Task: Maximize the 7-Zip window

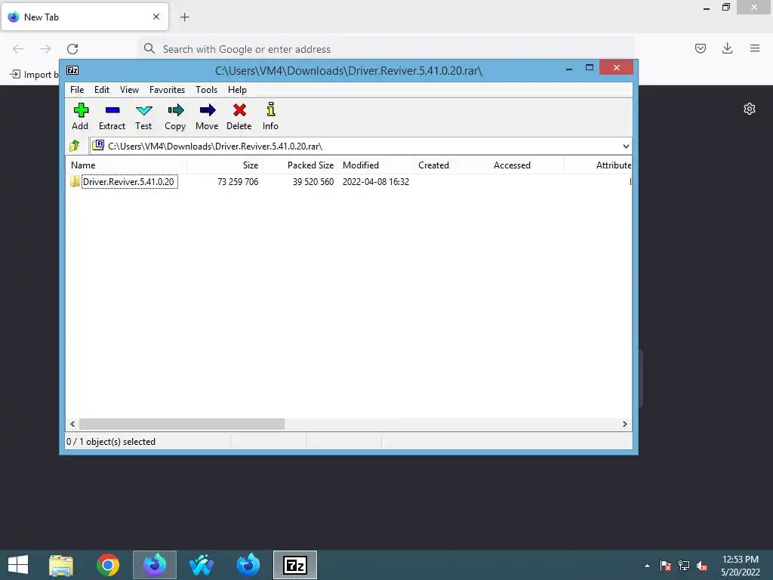Action: [590, 67]
